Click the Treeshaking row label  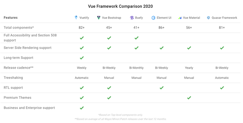[13, 78]
